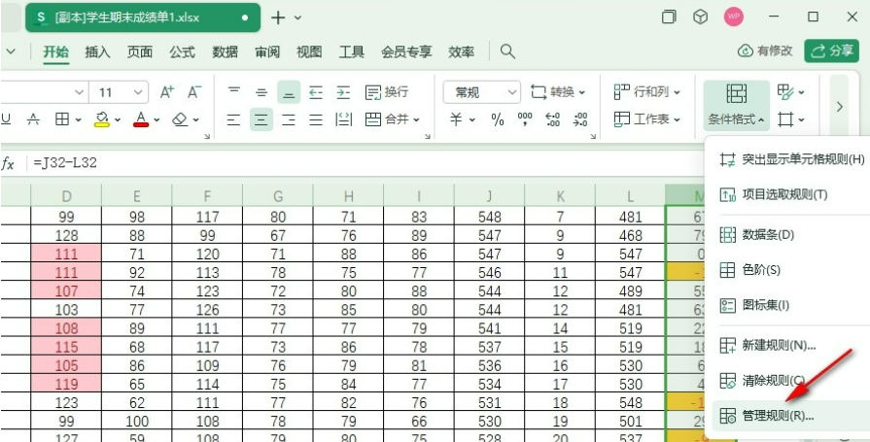Switch to 页面 tab
The width and height of the screenshot is (870, 442).
point(139,52)
